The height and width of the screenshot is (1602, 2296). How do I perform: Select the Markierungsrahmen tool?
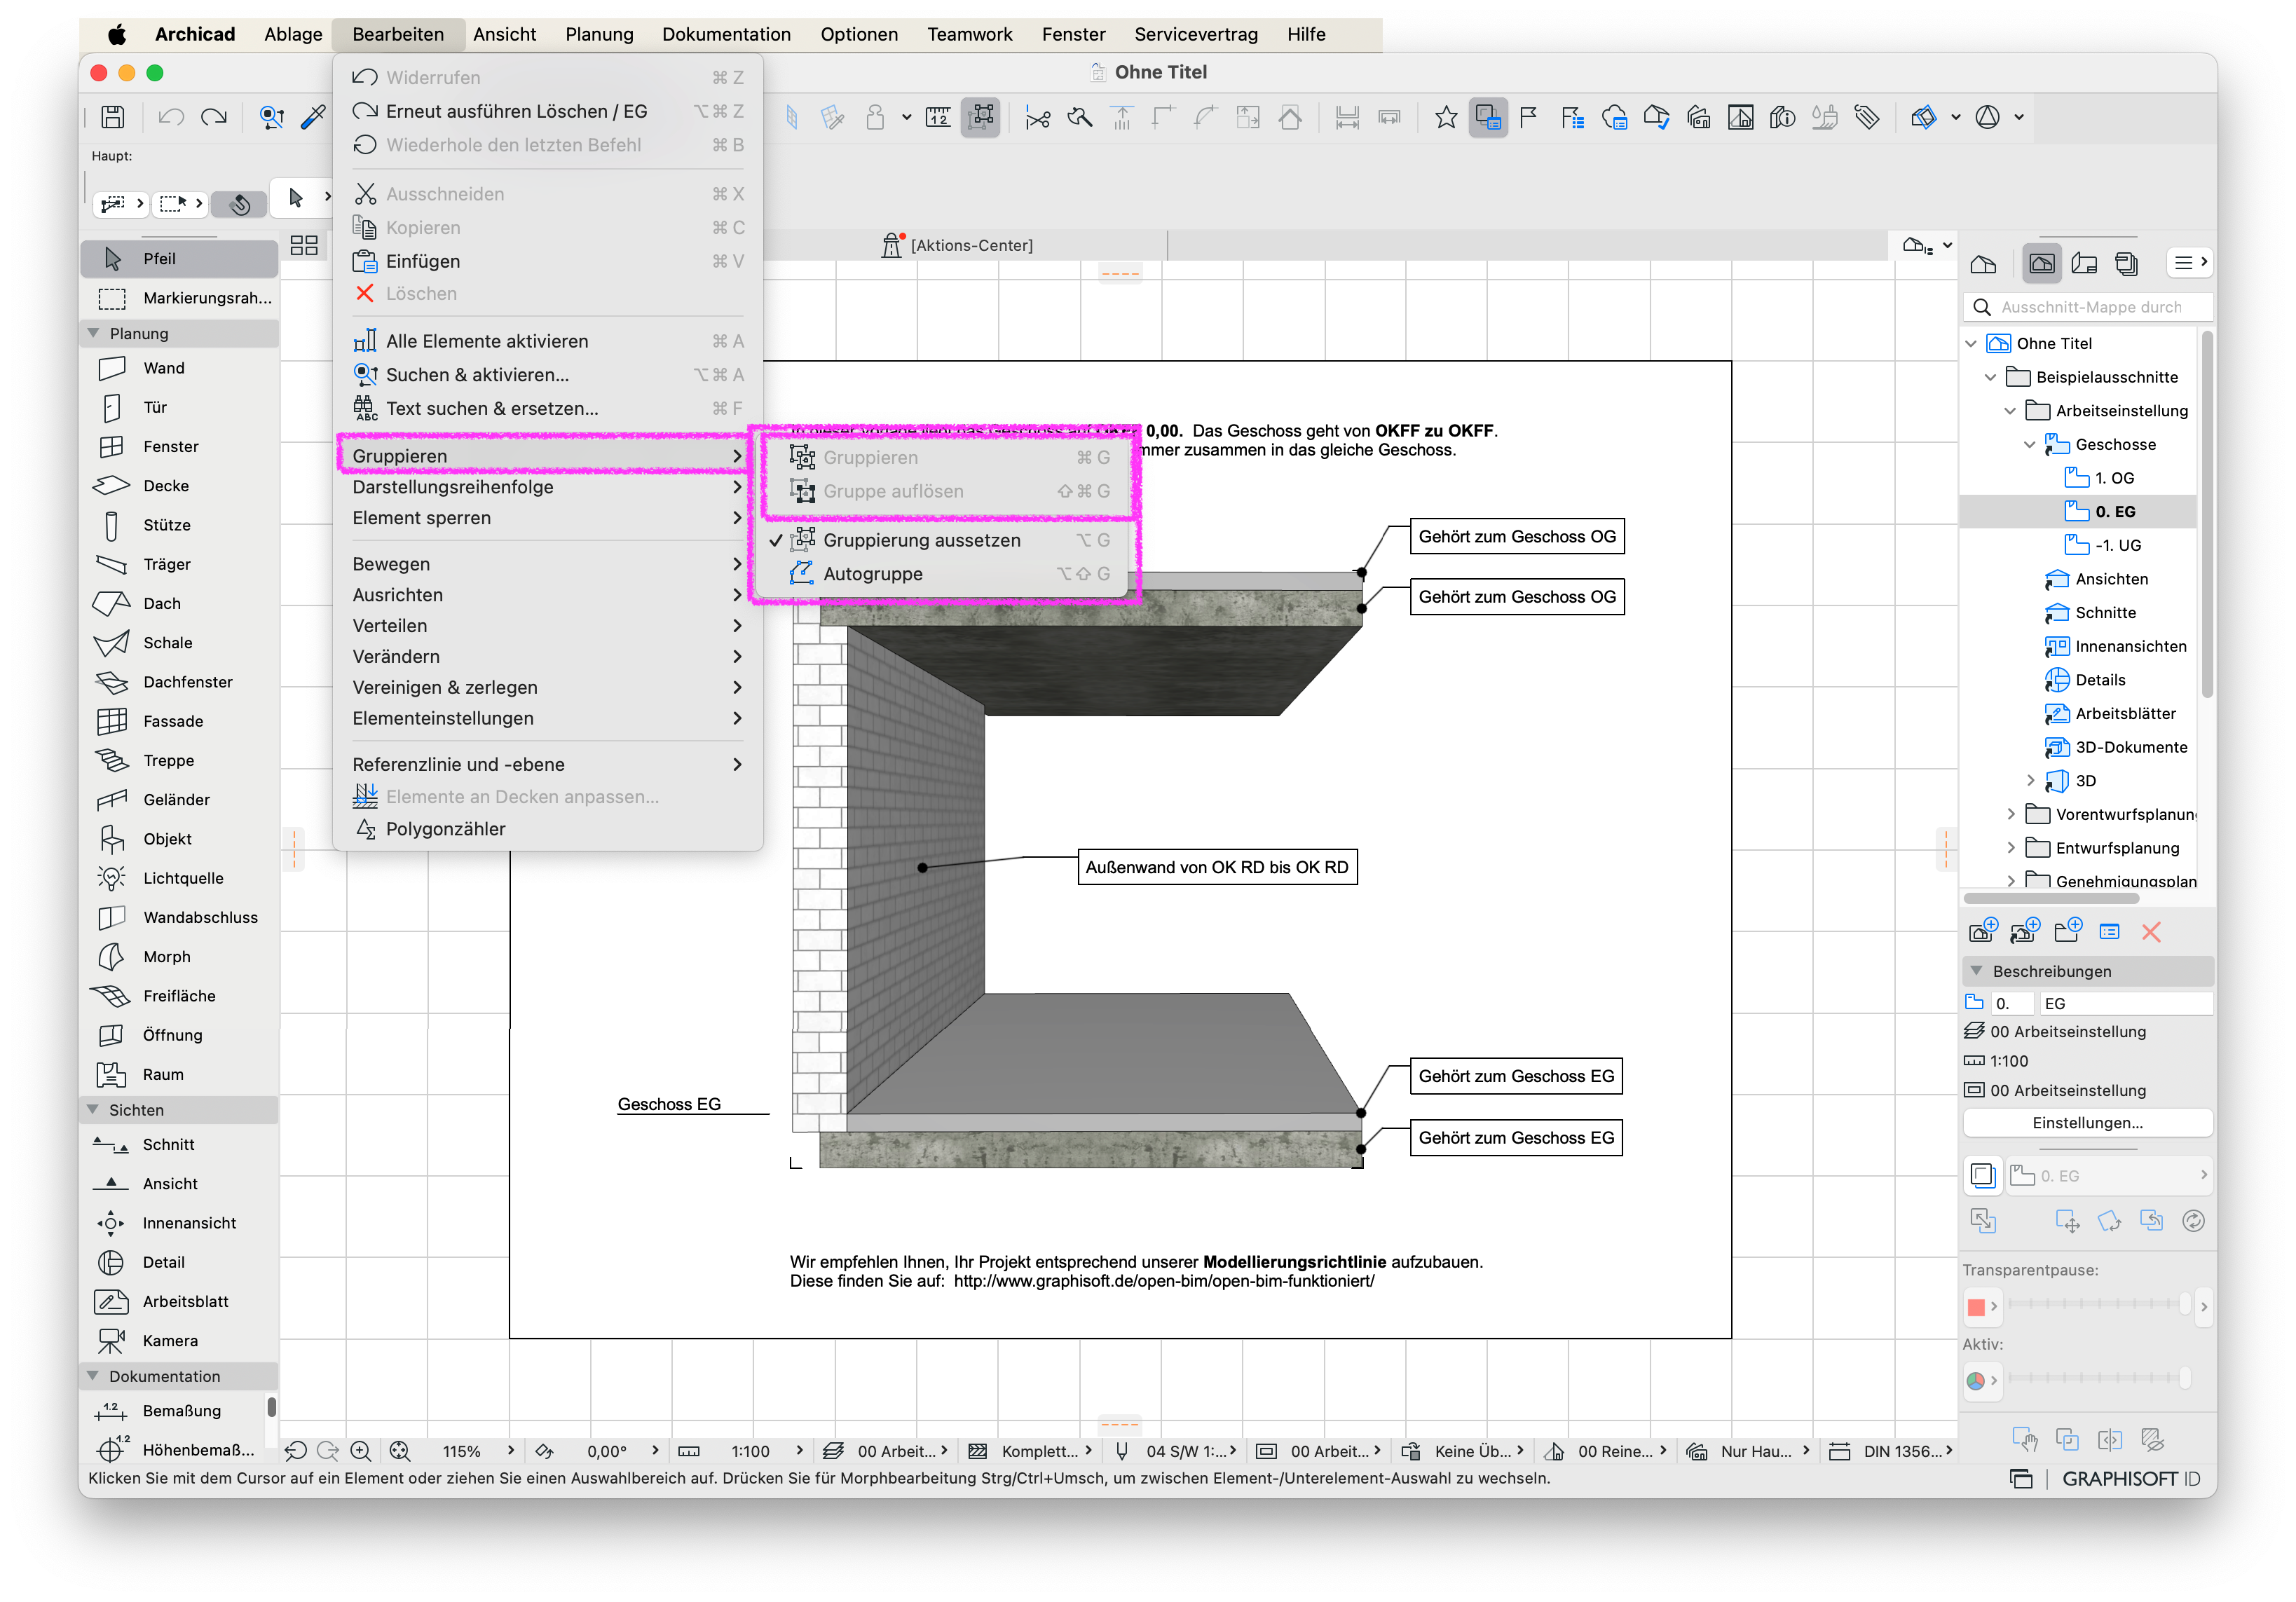tap(178, 298)
